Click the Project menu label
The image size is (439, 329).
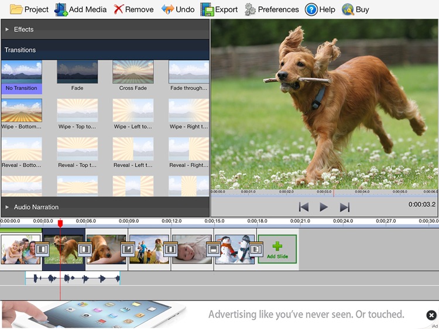(36, 9)
